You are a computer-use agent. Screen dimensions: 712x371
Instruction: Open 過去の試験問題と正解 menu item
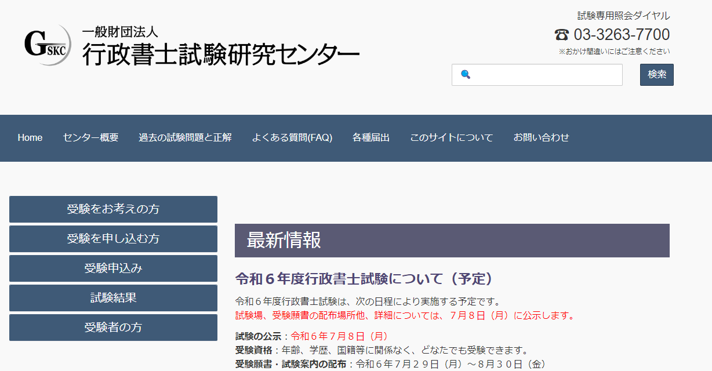(x=185, y=138)
